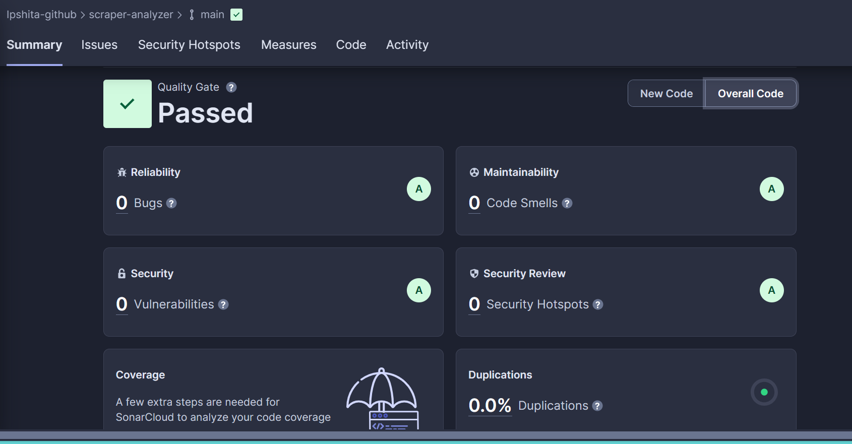The image size is (852, 444).
Task: Click the Coverage umbrella illustration
Action: click(382, 399)
